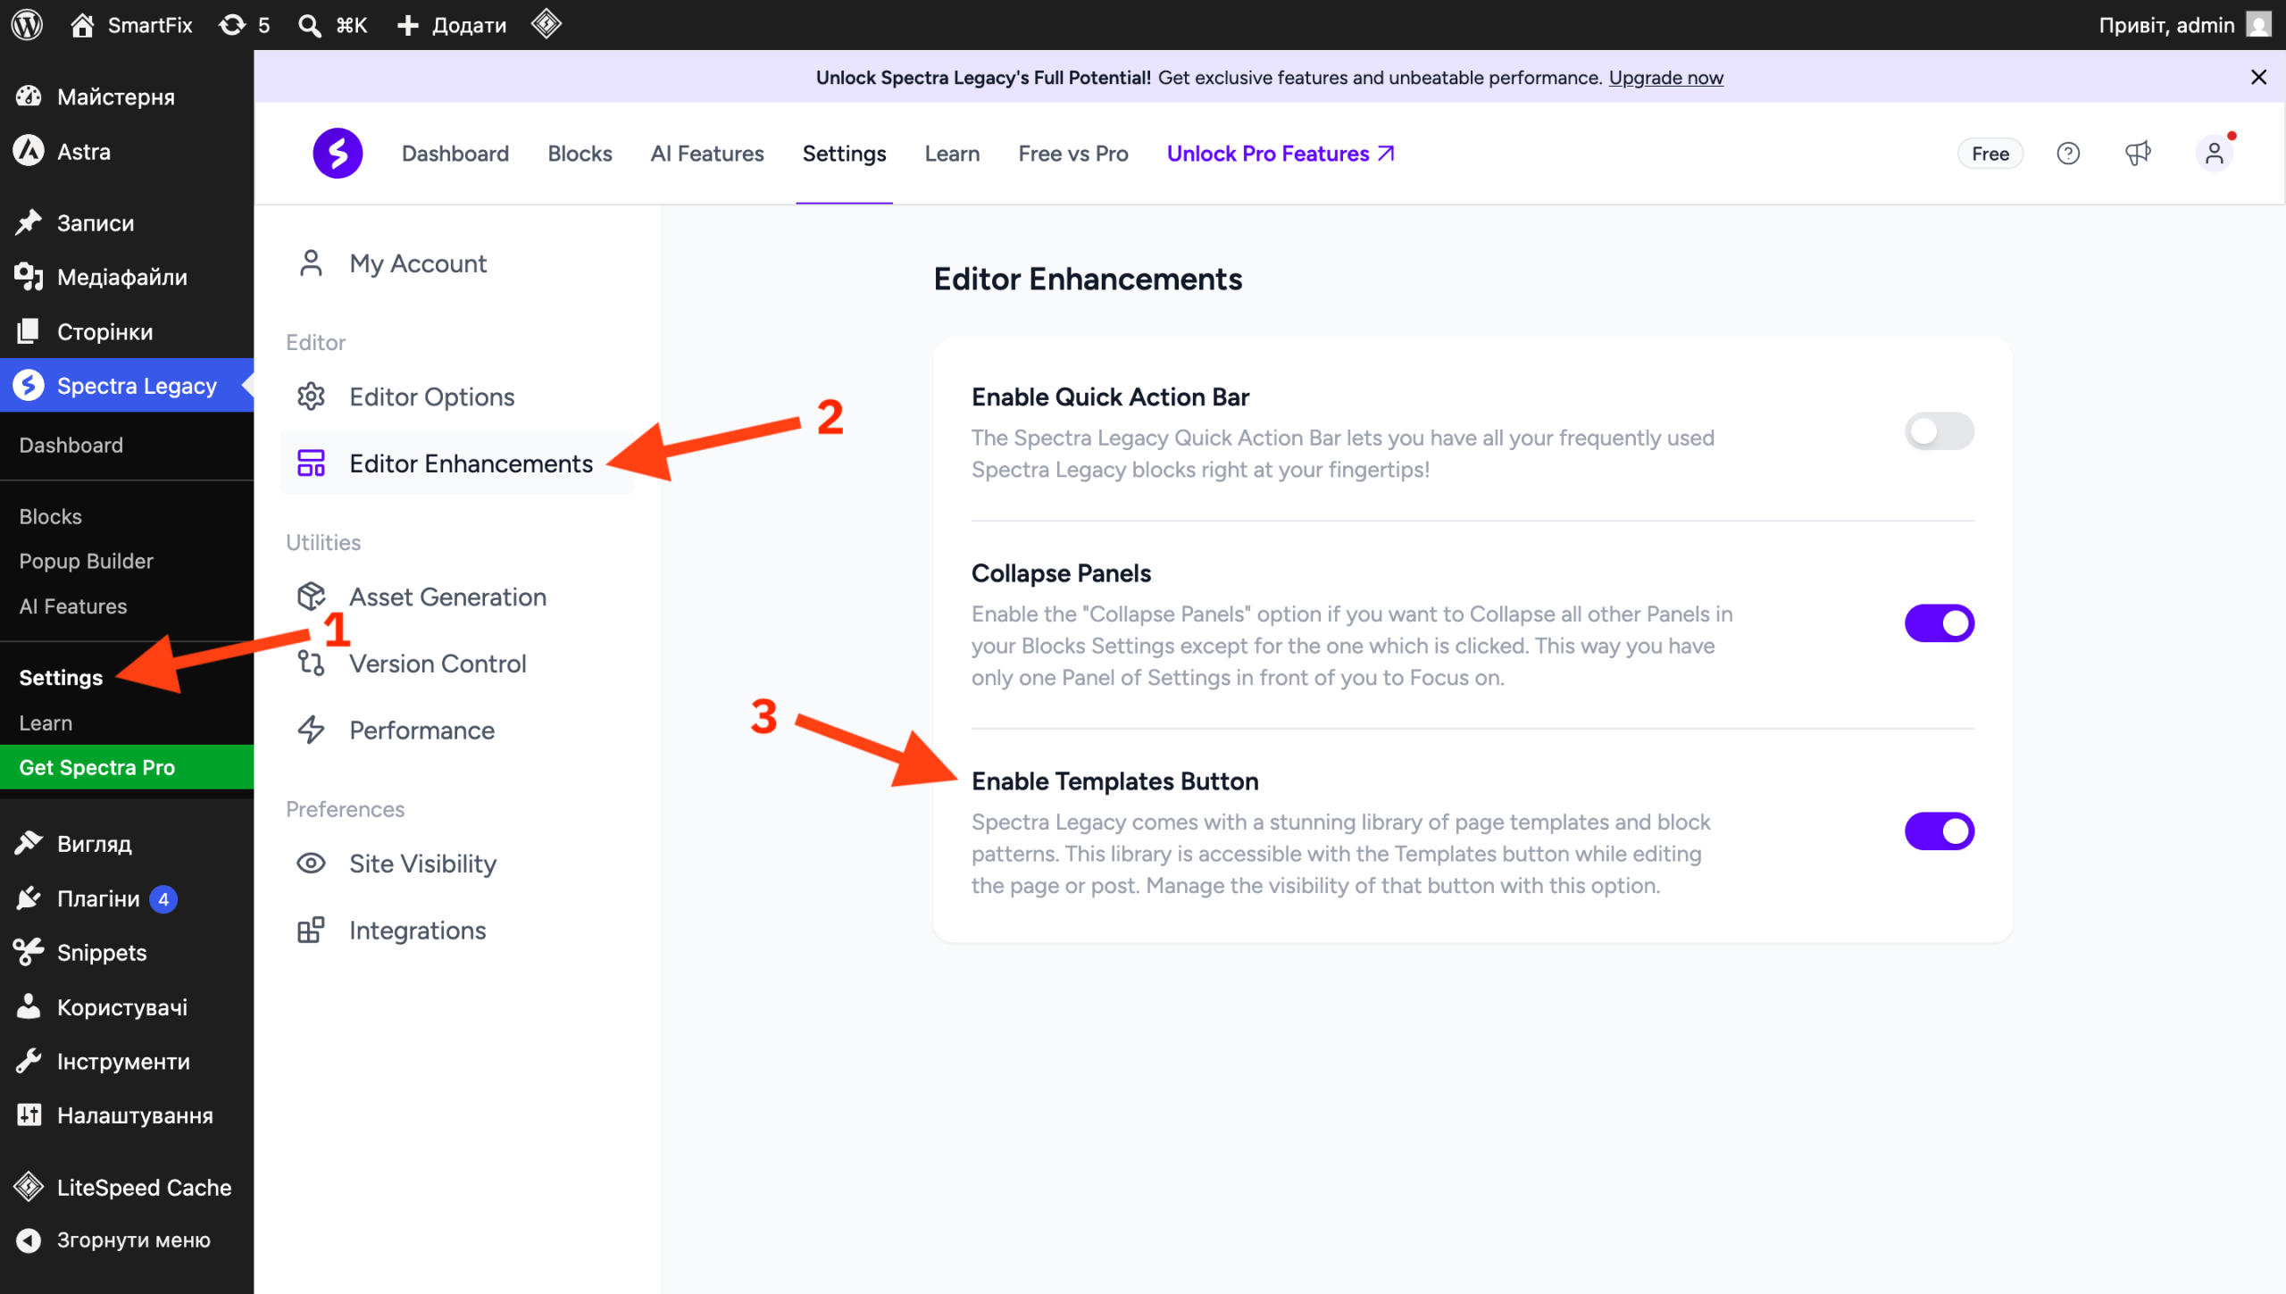2286x1294 pixels.
Task: Open Плагіни with 4 updates badge
Action: tap(127, 898)
